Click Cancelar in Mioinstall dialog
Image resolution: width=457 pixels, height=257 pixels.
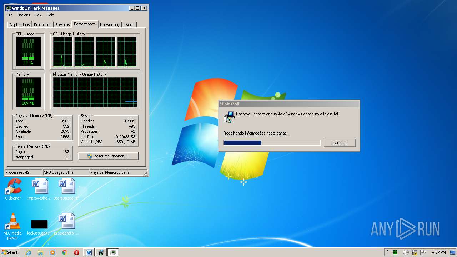[340, 143]
